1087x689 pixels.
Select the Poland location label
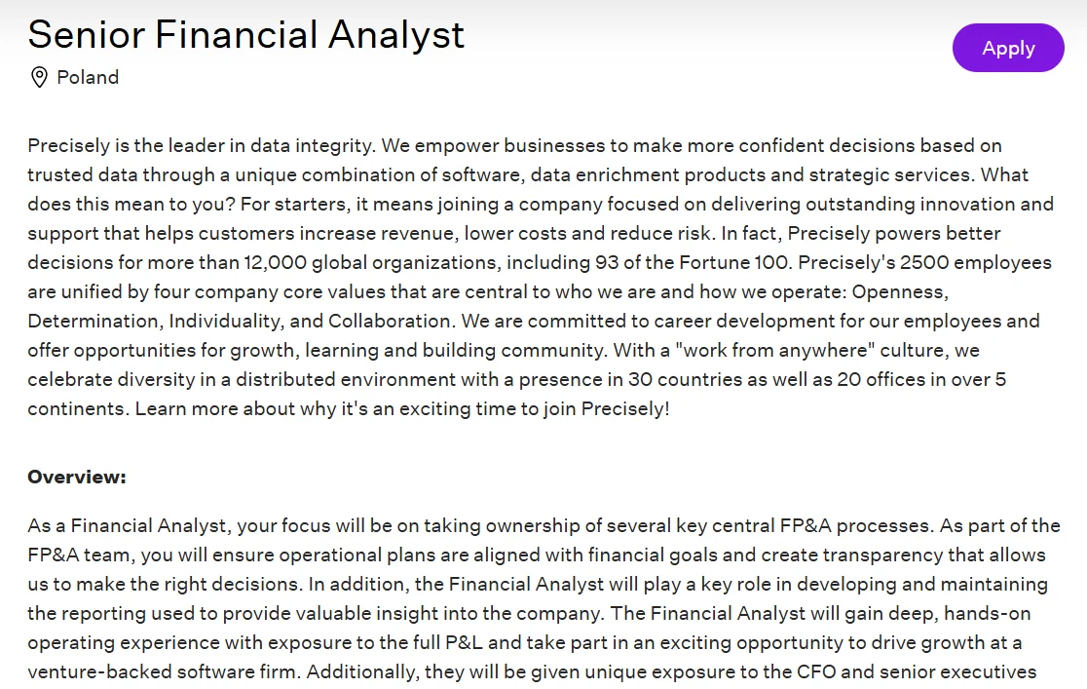click(88, 77)
